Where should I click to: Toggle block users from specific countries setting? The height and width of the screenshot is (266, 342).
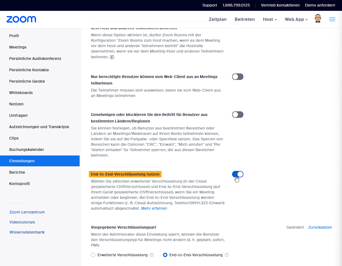[238, 115]
